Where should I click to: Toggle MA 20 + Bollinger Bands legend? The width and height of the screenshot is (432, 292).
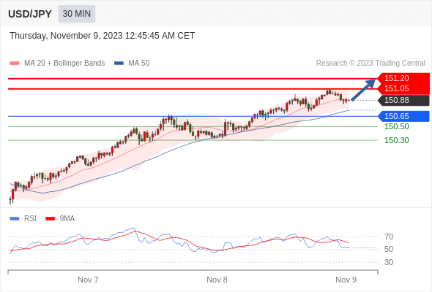(x=57, y=64)
